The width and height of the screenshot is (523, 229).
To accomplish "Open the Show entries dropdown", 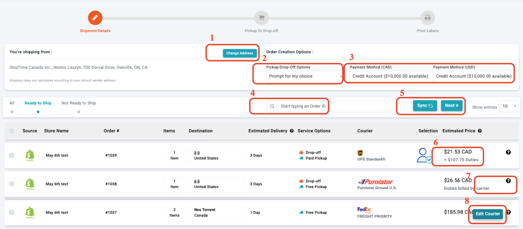I will pos(509,106).
